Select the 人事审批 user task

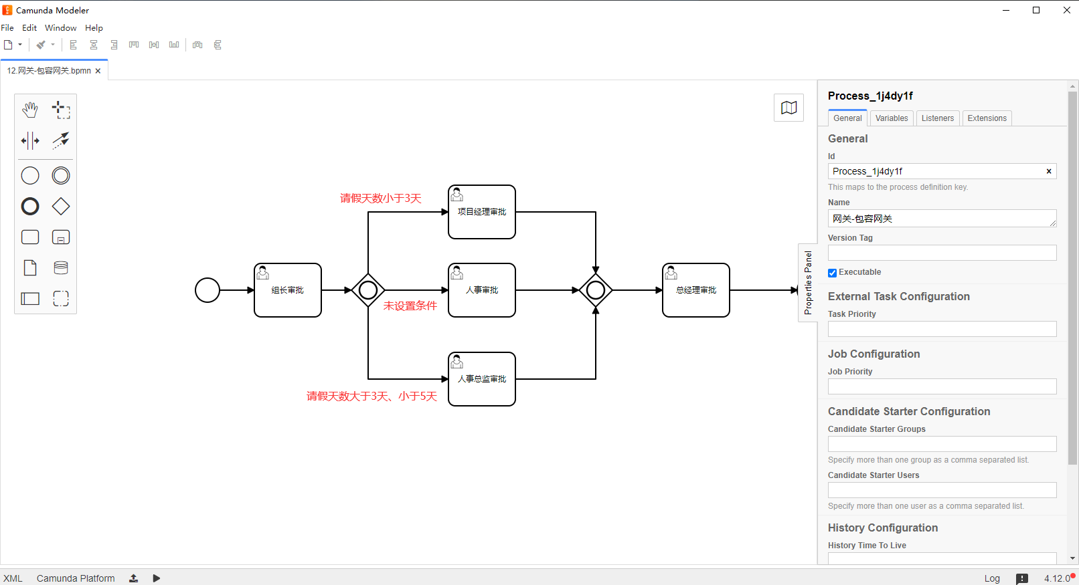pos(482,290)
